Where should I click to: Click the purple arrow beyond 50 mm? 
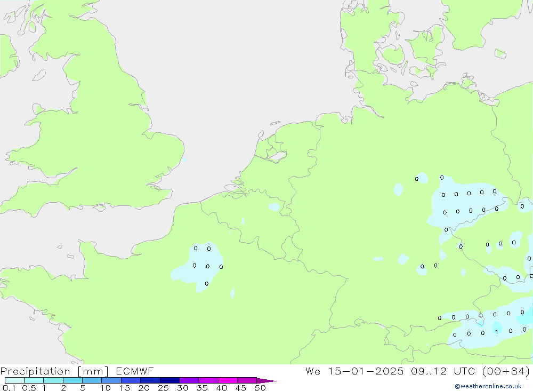(x=266, y=380)
